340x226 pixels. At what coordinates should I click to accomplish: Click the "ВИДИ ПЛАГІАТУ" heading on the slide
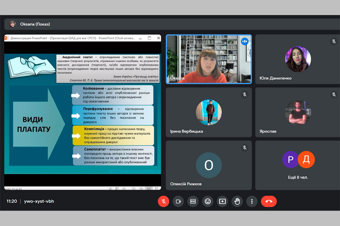click(34, 124)
